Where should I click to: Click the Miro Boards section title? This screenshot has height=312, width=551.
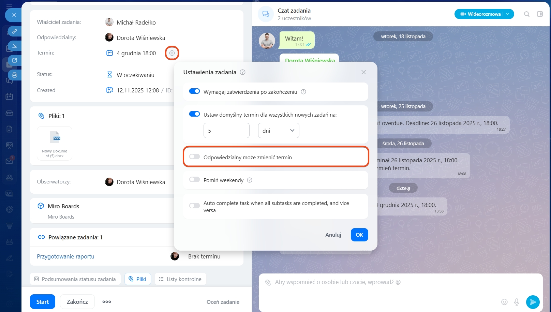(63, 206)
